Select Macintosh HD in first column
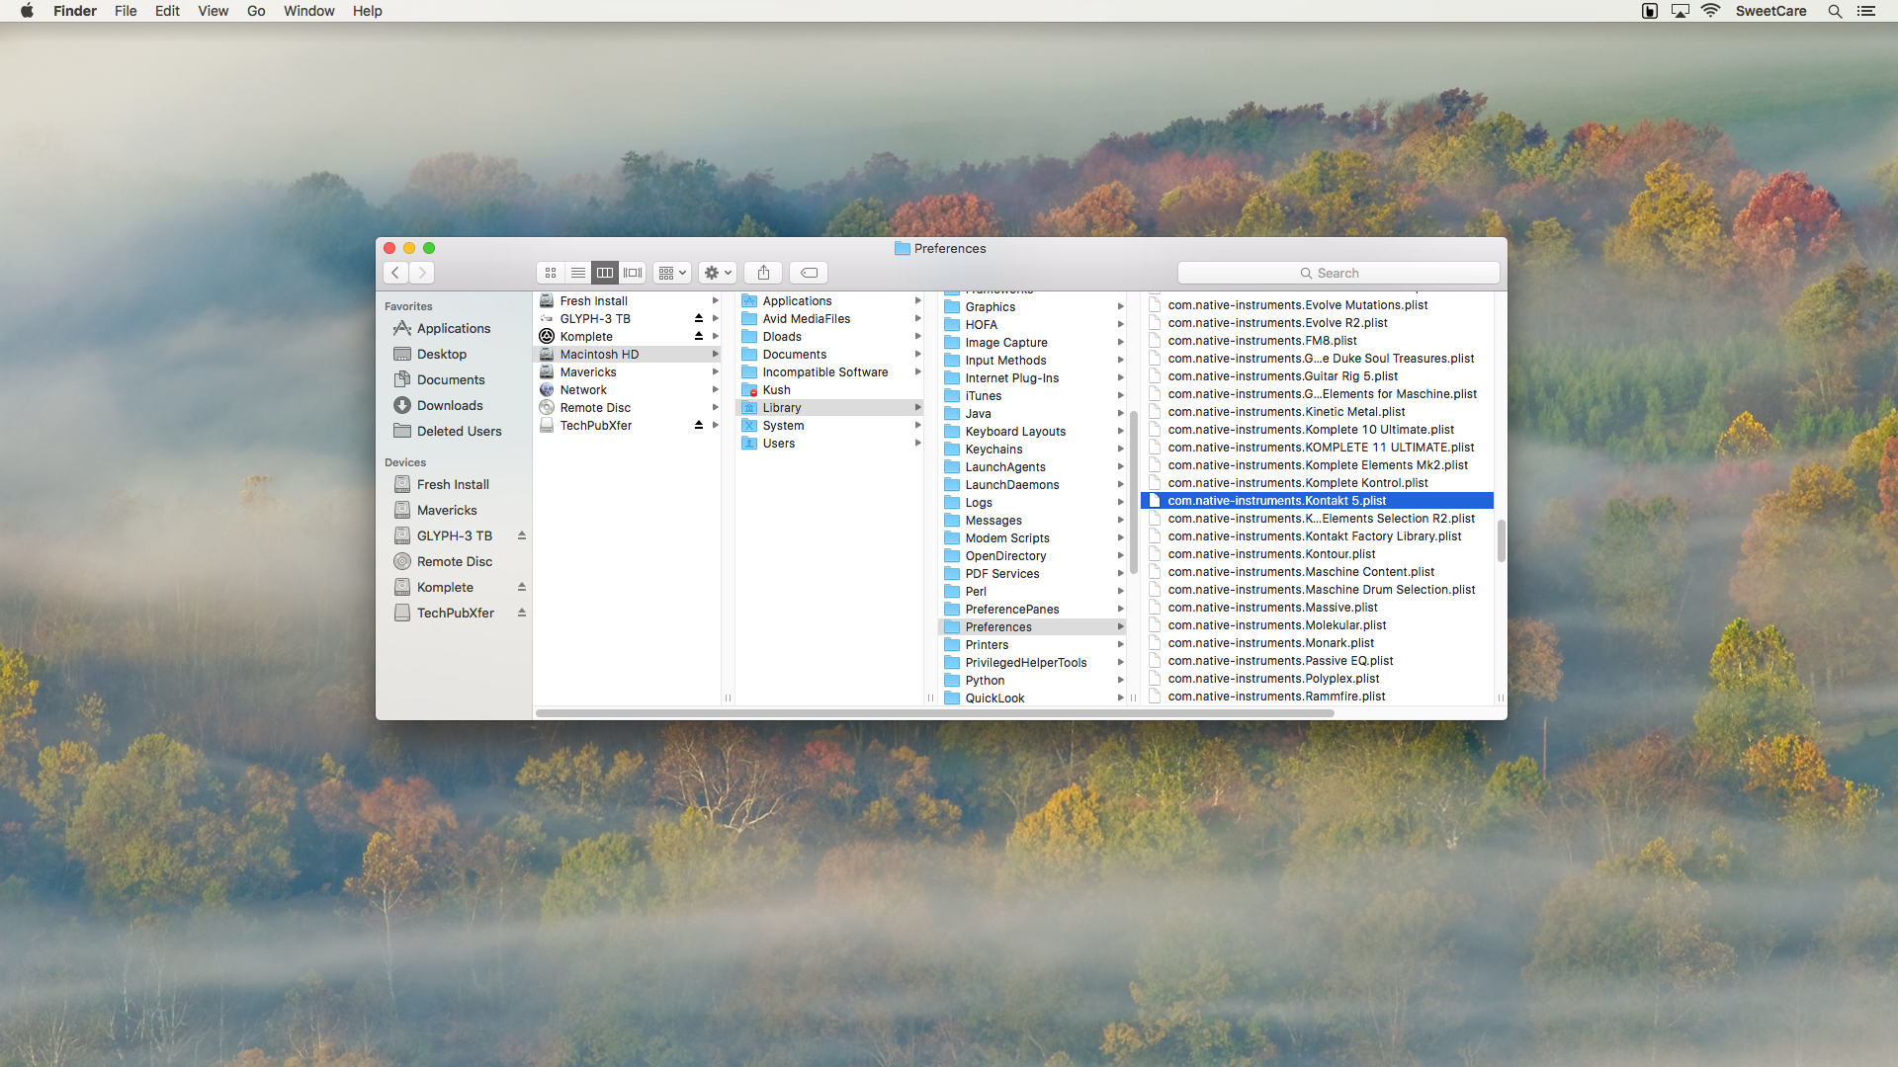 point(628,354)
